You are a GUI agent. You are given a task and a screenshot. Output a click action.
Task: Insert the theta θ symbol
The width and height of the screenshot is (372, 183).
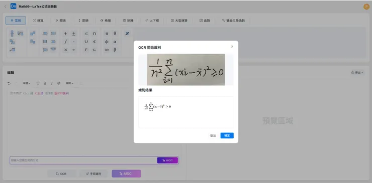pos(115,34)
